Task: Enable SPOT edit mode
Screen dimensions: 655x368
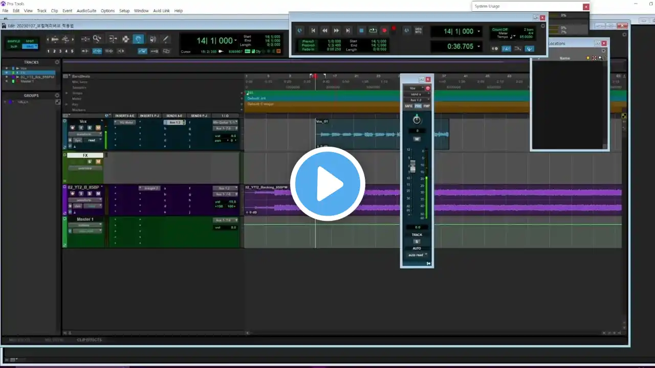Action: [30, 41]
